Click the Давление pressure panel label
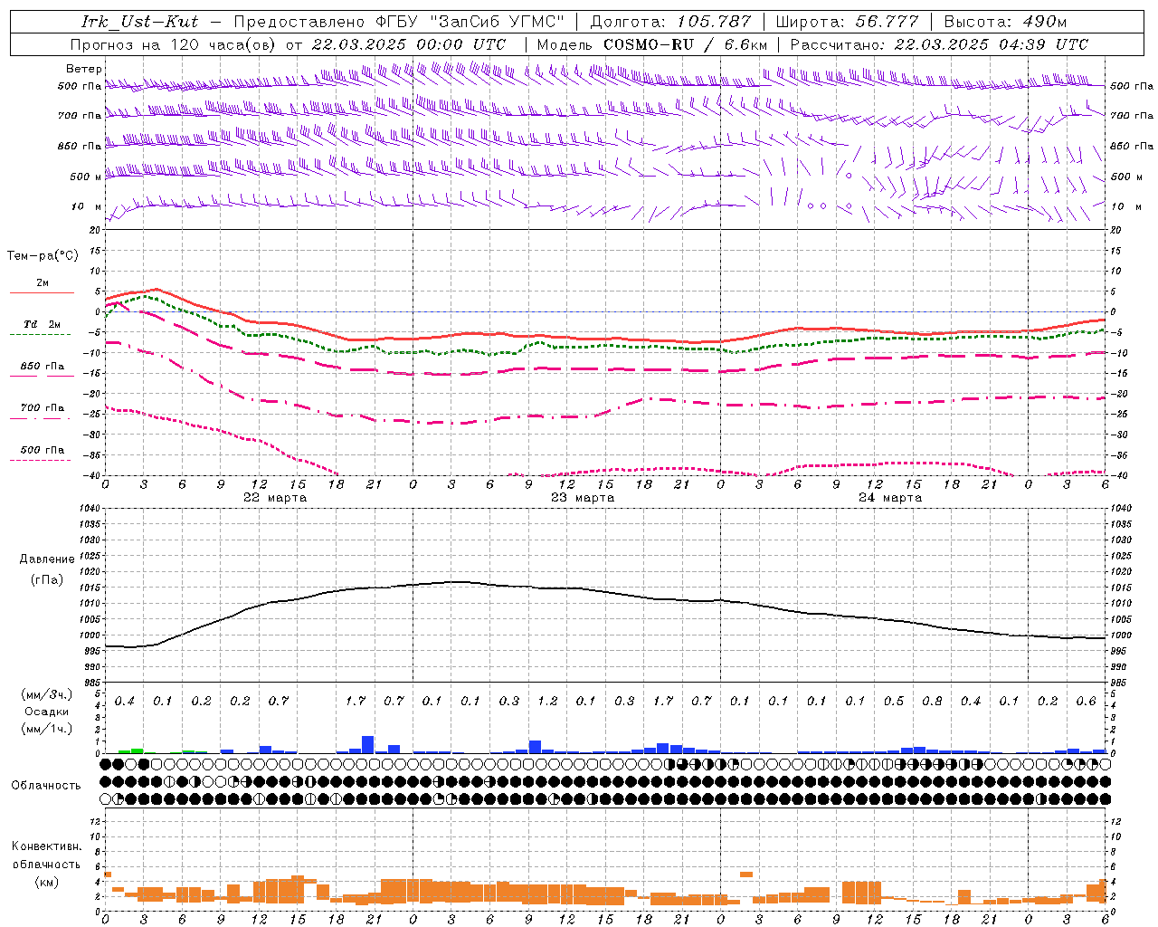Viewport: 1158px width, 927px height. [47, 559]
